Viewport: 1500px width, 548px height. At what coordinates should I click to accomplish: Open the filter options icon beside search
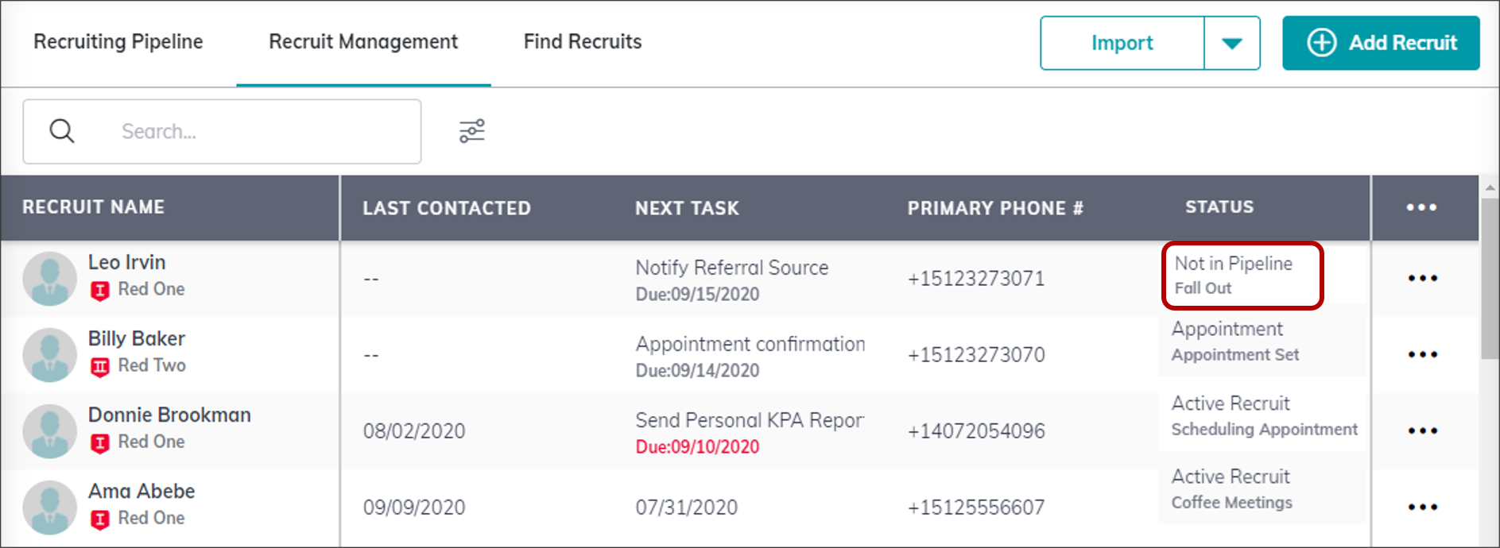point(471,131)
